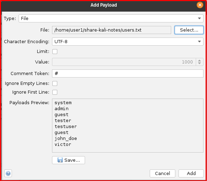Viewport: 207px width, 181px height.
Task: Open the Type dropdown showing File
Action: (x=111, y=19)
